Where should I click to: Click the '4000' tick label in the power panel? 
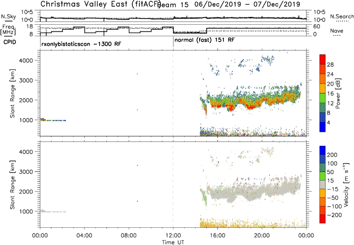click(x=26, y=61)
